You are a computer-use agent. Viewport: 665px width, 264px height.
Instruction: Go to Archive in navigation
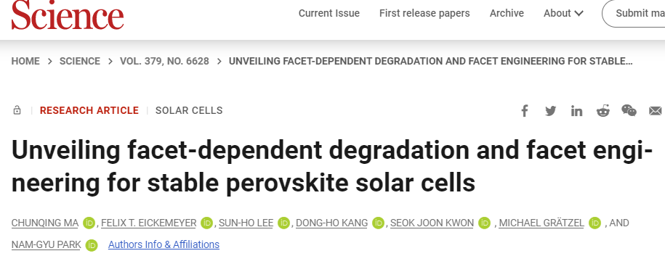(x=507, y=14)
